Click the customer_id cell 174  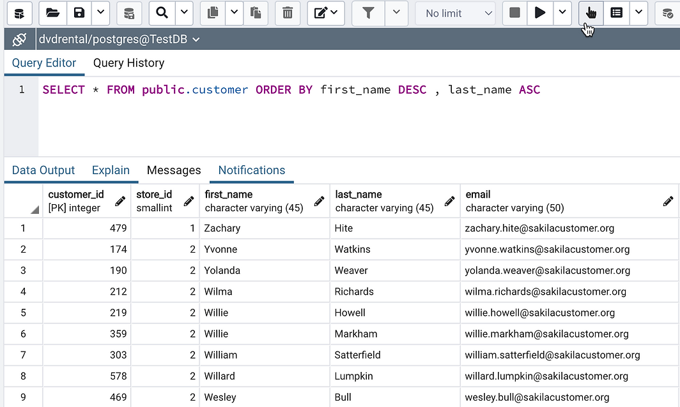(x=87, y=249)
